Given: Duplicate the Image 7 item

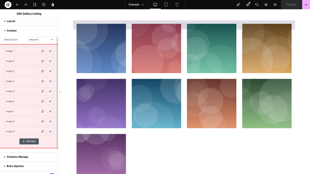Looking at the screenshot, I should point(43,111).
